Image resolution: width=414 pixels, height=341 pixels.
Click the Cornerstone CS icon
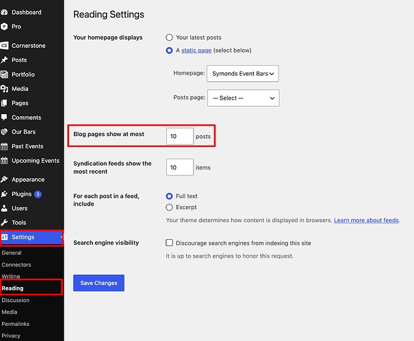pos(4,45)
